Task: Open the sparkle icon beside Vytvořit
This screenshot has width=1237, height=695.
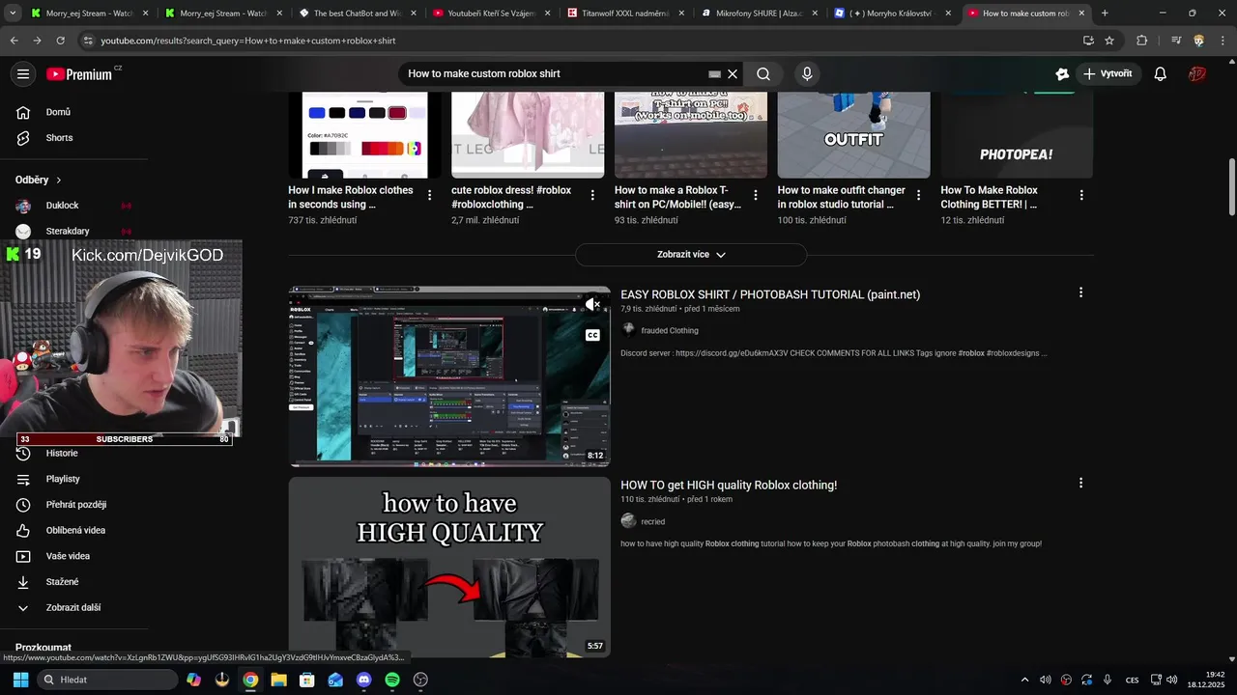Action: click(x=1062, y=74)
